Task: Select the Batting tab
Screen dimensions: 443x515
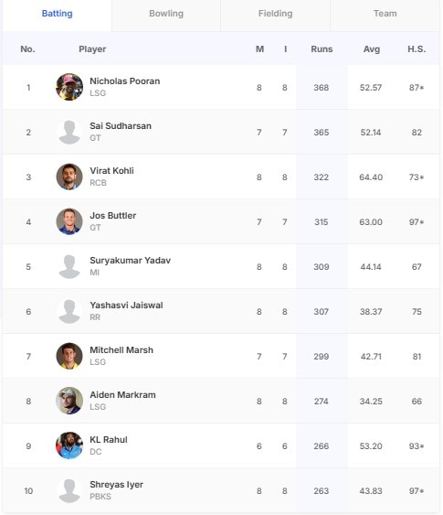Action: 57,14
